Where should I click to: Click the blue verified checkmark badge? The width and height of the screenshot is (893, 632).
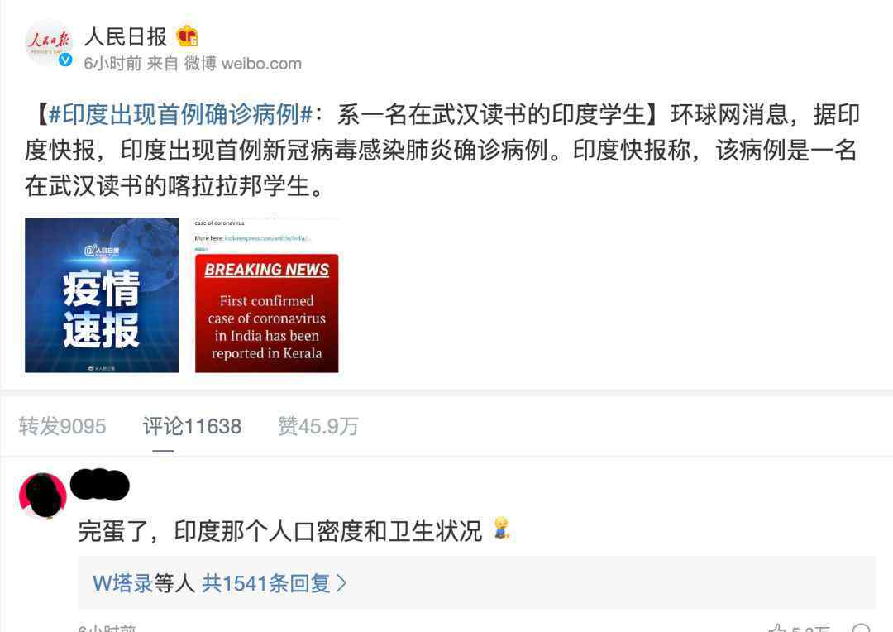click(x=65, y=60)
